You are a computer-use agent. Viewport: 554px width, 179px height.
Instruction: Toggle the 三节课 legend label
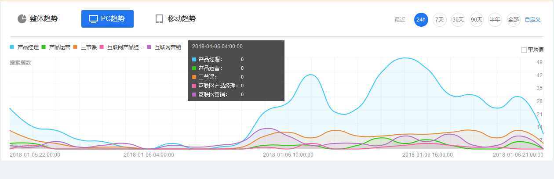point(89,47)
